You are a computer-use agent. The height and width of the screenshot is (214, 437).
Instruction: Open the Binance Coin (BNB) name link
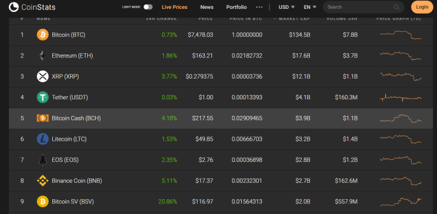(77, 181)
